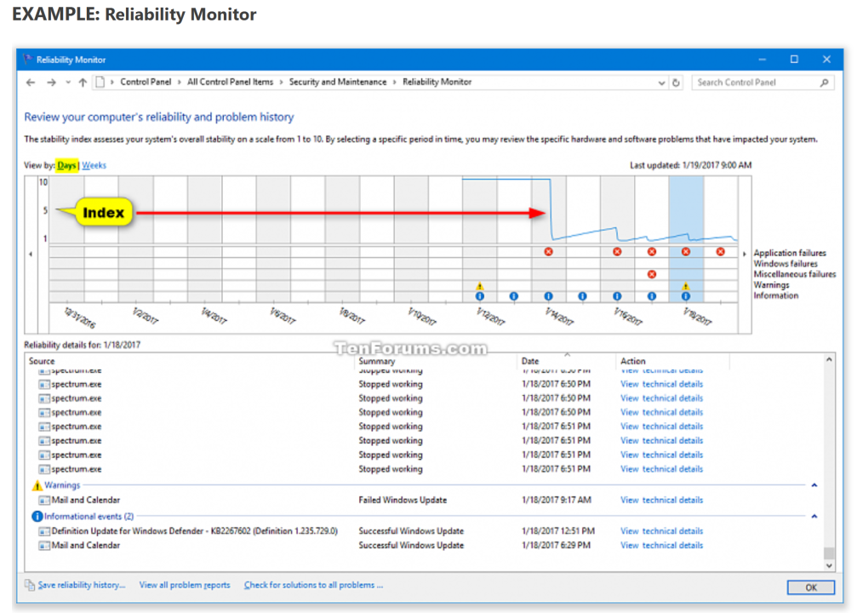Open the address bar history dropdown
Viewport: 857px width, 613px height.
click(x=662, y=83)
